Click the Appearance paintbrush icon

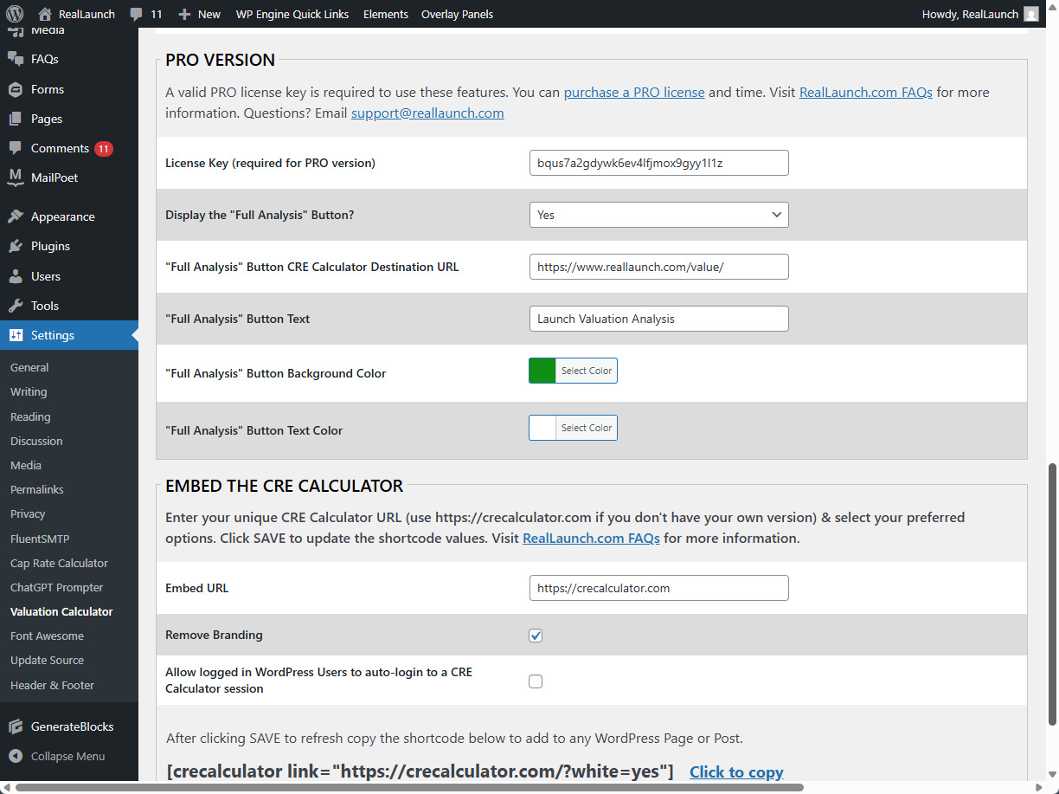click(x=16, y=216)
